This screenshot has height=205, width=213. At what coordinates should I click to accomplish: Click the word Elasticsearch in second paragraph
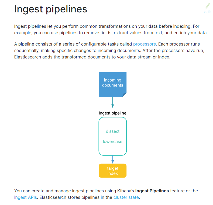click(x=28, y=57)
